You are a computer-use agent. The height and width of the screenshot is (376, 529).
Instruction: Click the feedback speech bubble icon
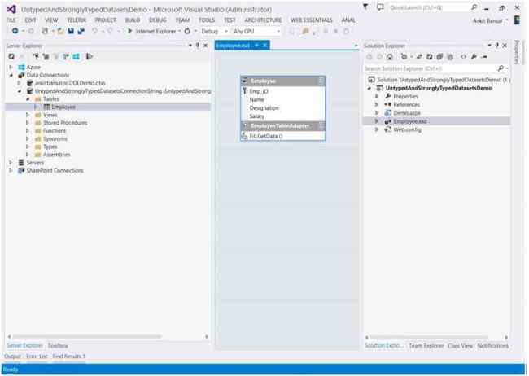380,7
